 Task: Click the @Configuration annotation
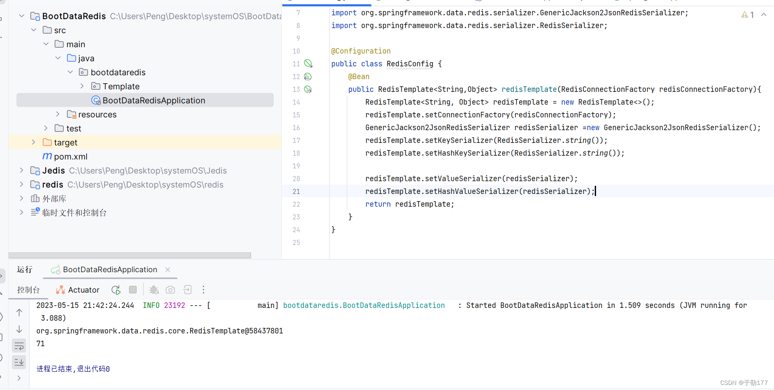pyautogui.click(x=361, y=51)
